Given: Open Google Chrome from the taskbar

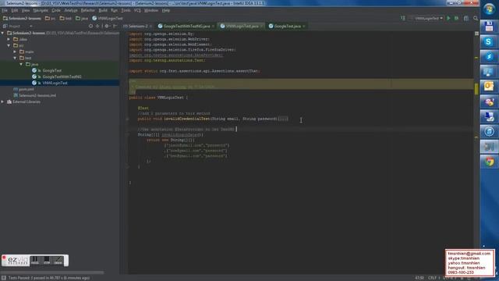Looking at the screenshot, I should pos(489,162).
